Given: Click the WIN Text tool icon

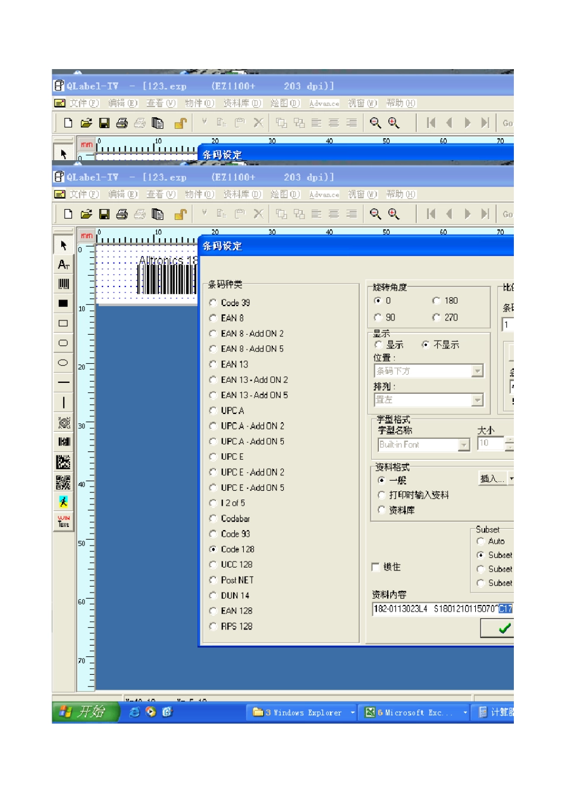Looking at the screenshot, I should [63, 521].
